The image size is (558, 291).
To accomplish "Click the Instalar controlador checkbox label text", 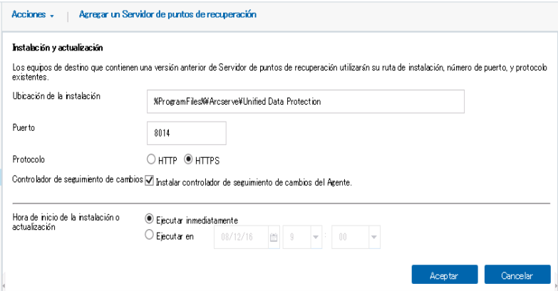I will (254, 183).
